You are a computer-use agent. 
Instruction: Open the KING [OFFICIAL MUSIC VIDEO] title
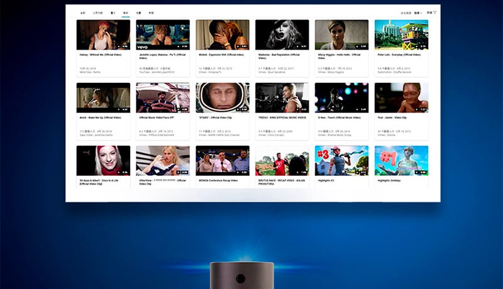[282, 117]
